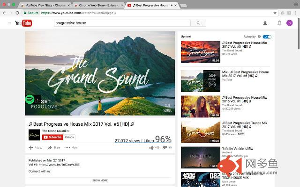This screenshot has height=187, width=300.
Task: Click the INFINITE ambient mix thumbnail
Action: coord(201,158)
